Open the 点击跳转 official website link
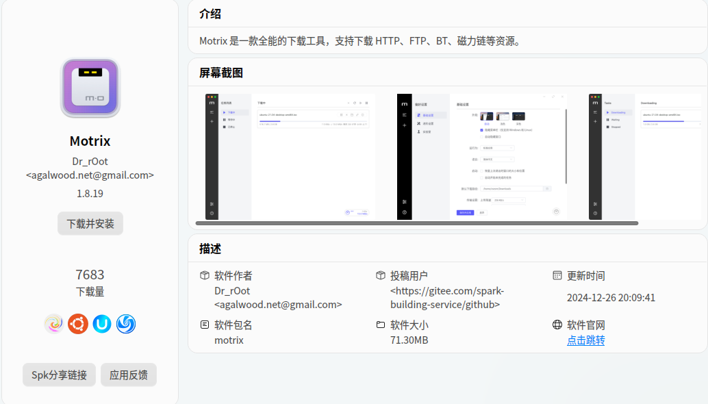The width and height of the screenshot is (708, 404). click(x=585, y=340)
